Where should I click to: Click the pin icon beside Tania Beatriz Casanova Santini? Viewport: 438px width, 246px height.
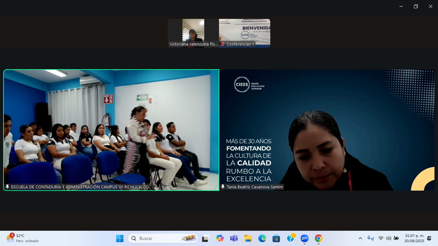pyautogui.click(x=223, y=187)
